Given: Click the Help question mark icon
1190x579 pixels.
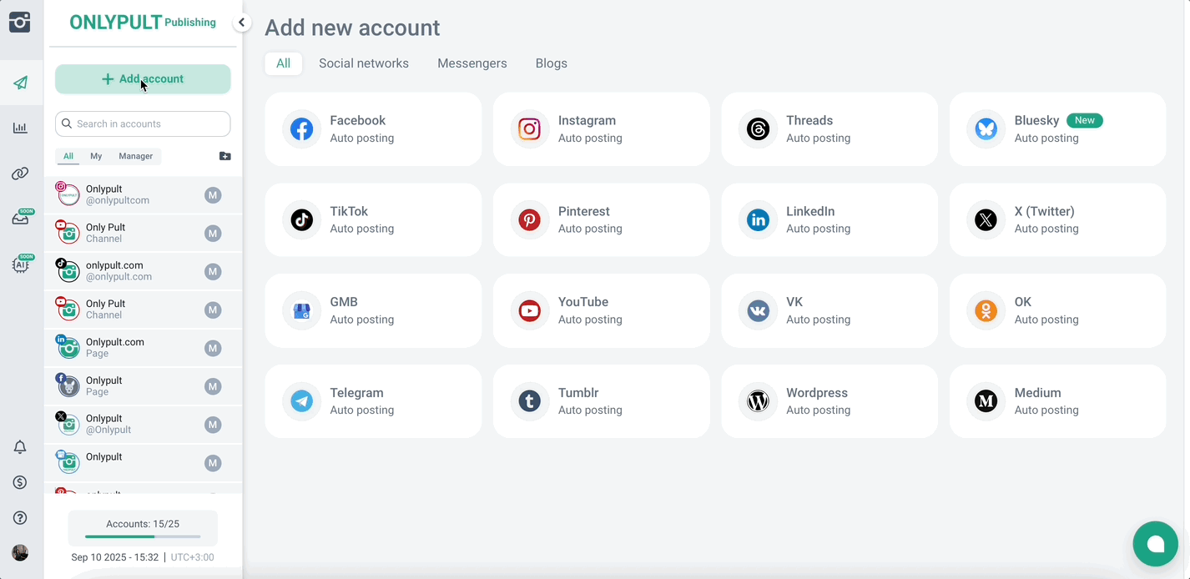Looking at the screenshot, I should coord(20,517).
